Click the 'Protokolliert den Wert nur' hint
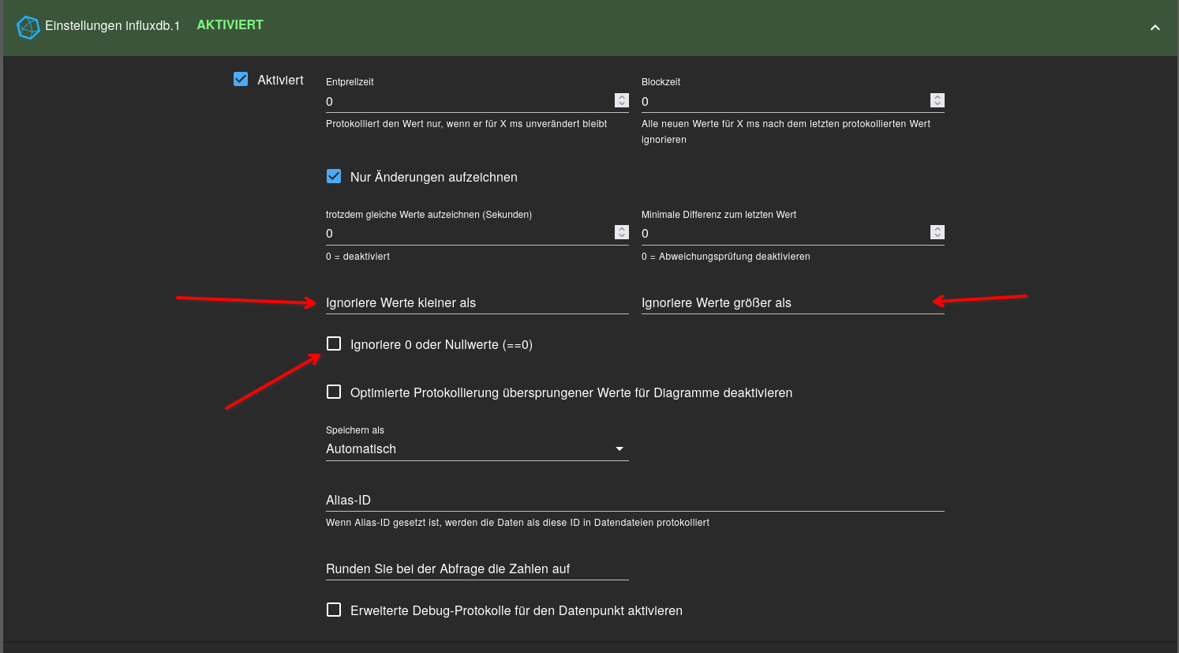The image size is (1179, 653). (x=466, y=124)
